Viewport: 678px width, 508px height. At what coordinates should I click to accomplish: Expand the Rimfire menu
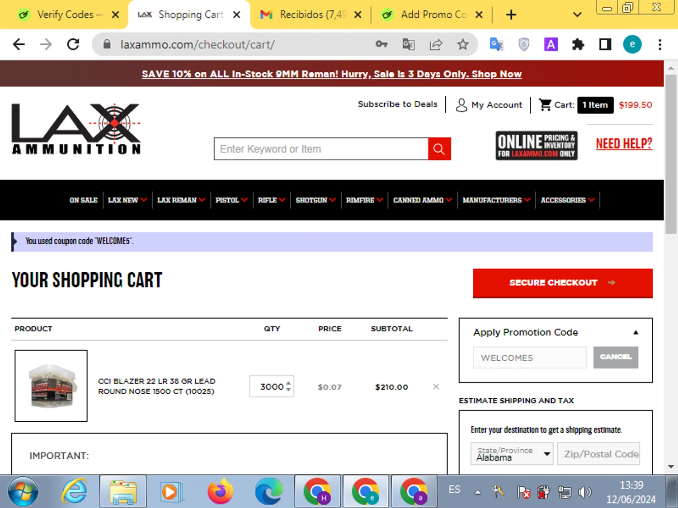[x=364, y=200]
